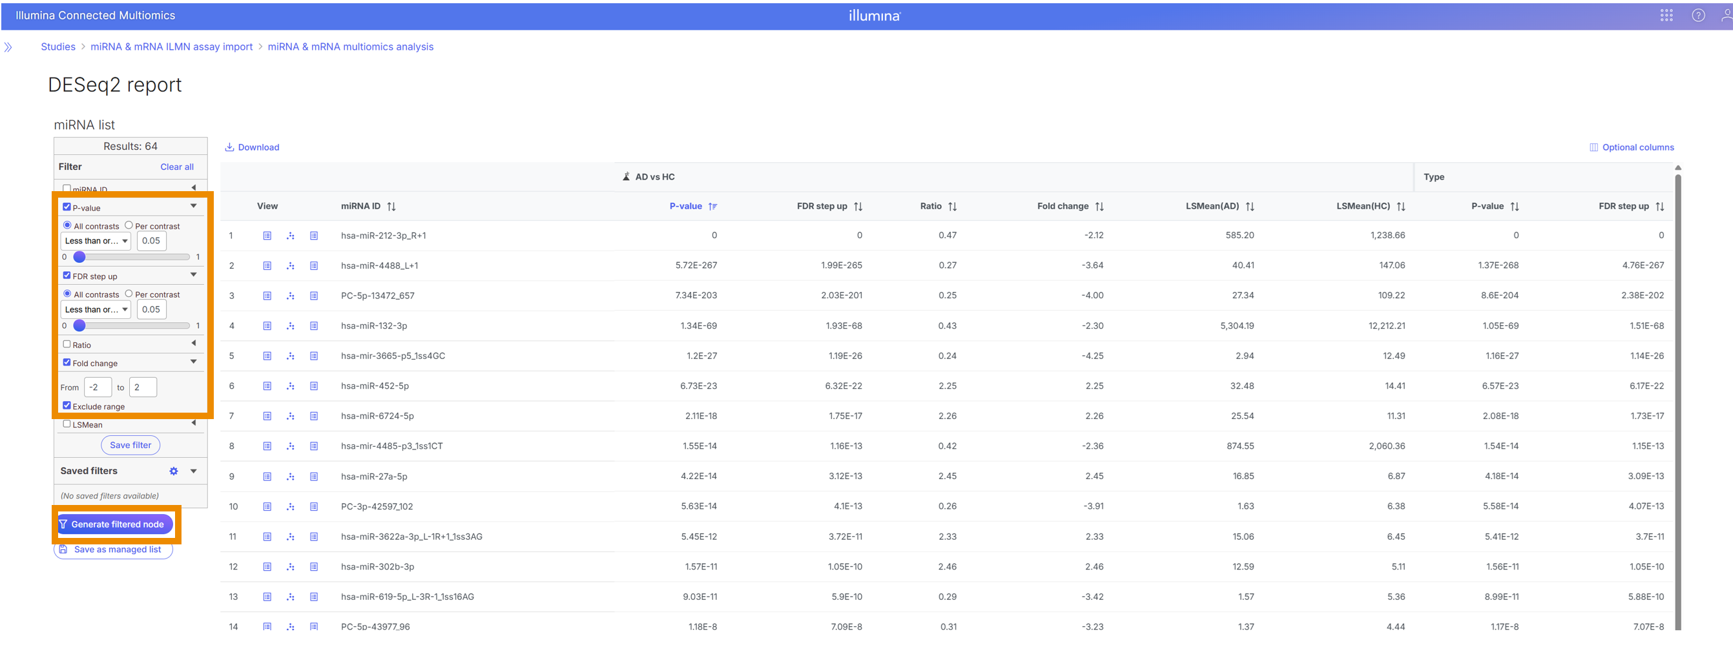Viewport: 1733px width, 649px height.
Task: Click Clear all filters link
Action: 176,167
